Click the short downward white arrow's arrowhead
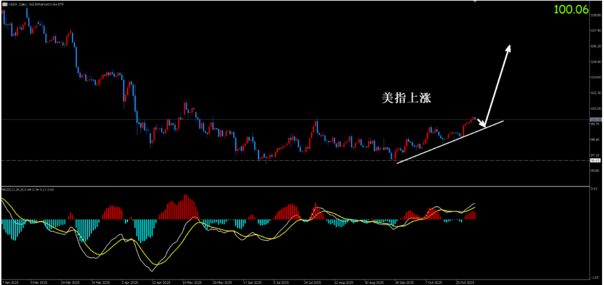The height and width of the screenshot is (285, 604). point(483,125)
